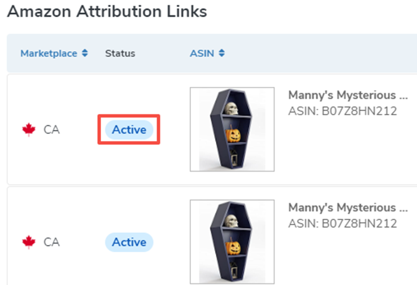Click the CA marketplace label in the first row

point(51,130)
